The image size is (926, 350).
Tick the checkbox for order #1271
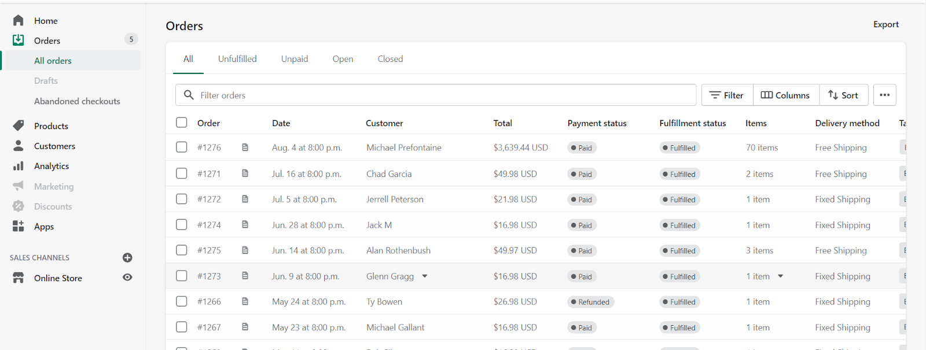(182, 174)
